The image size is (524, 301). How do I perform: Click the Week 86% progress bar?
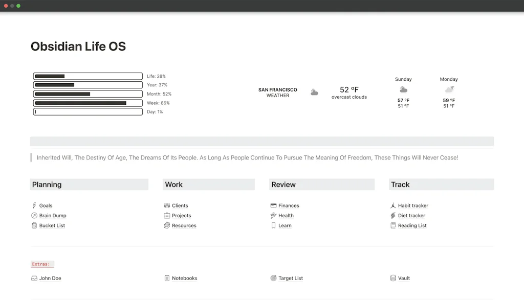(88, 103)
